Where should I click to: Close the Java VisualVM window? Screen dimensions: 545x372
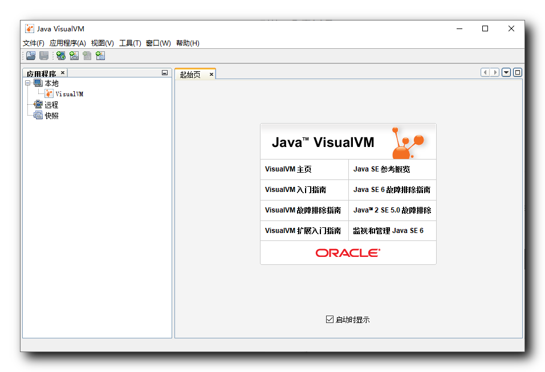(x=511, y=29)
